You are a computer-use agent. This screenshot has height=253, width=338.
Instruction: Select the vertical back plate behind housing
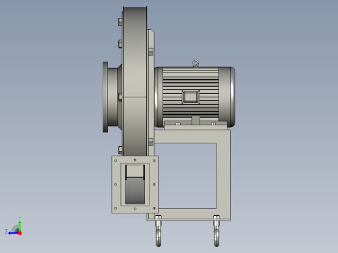151,93
